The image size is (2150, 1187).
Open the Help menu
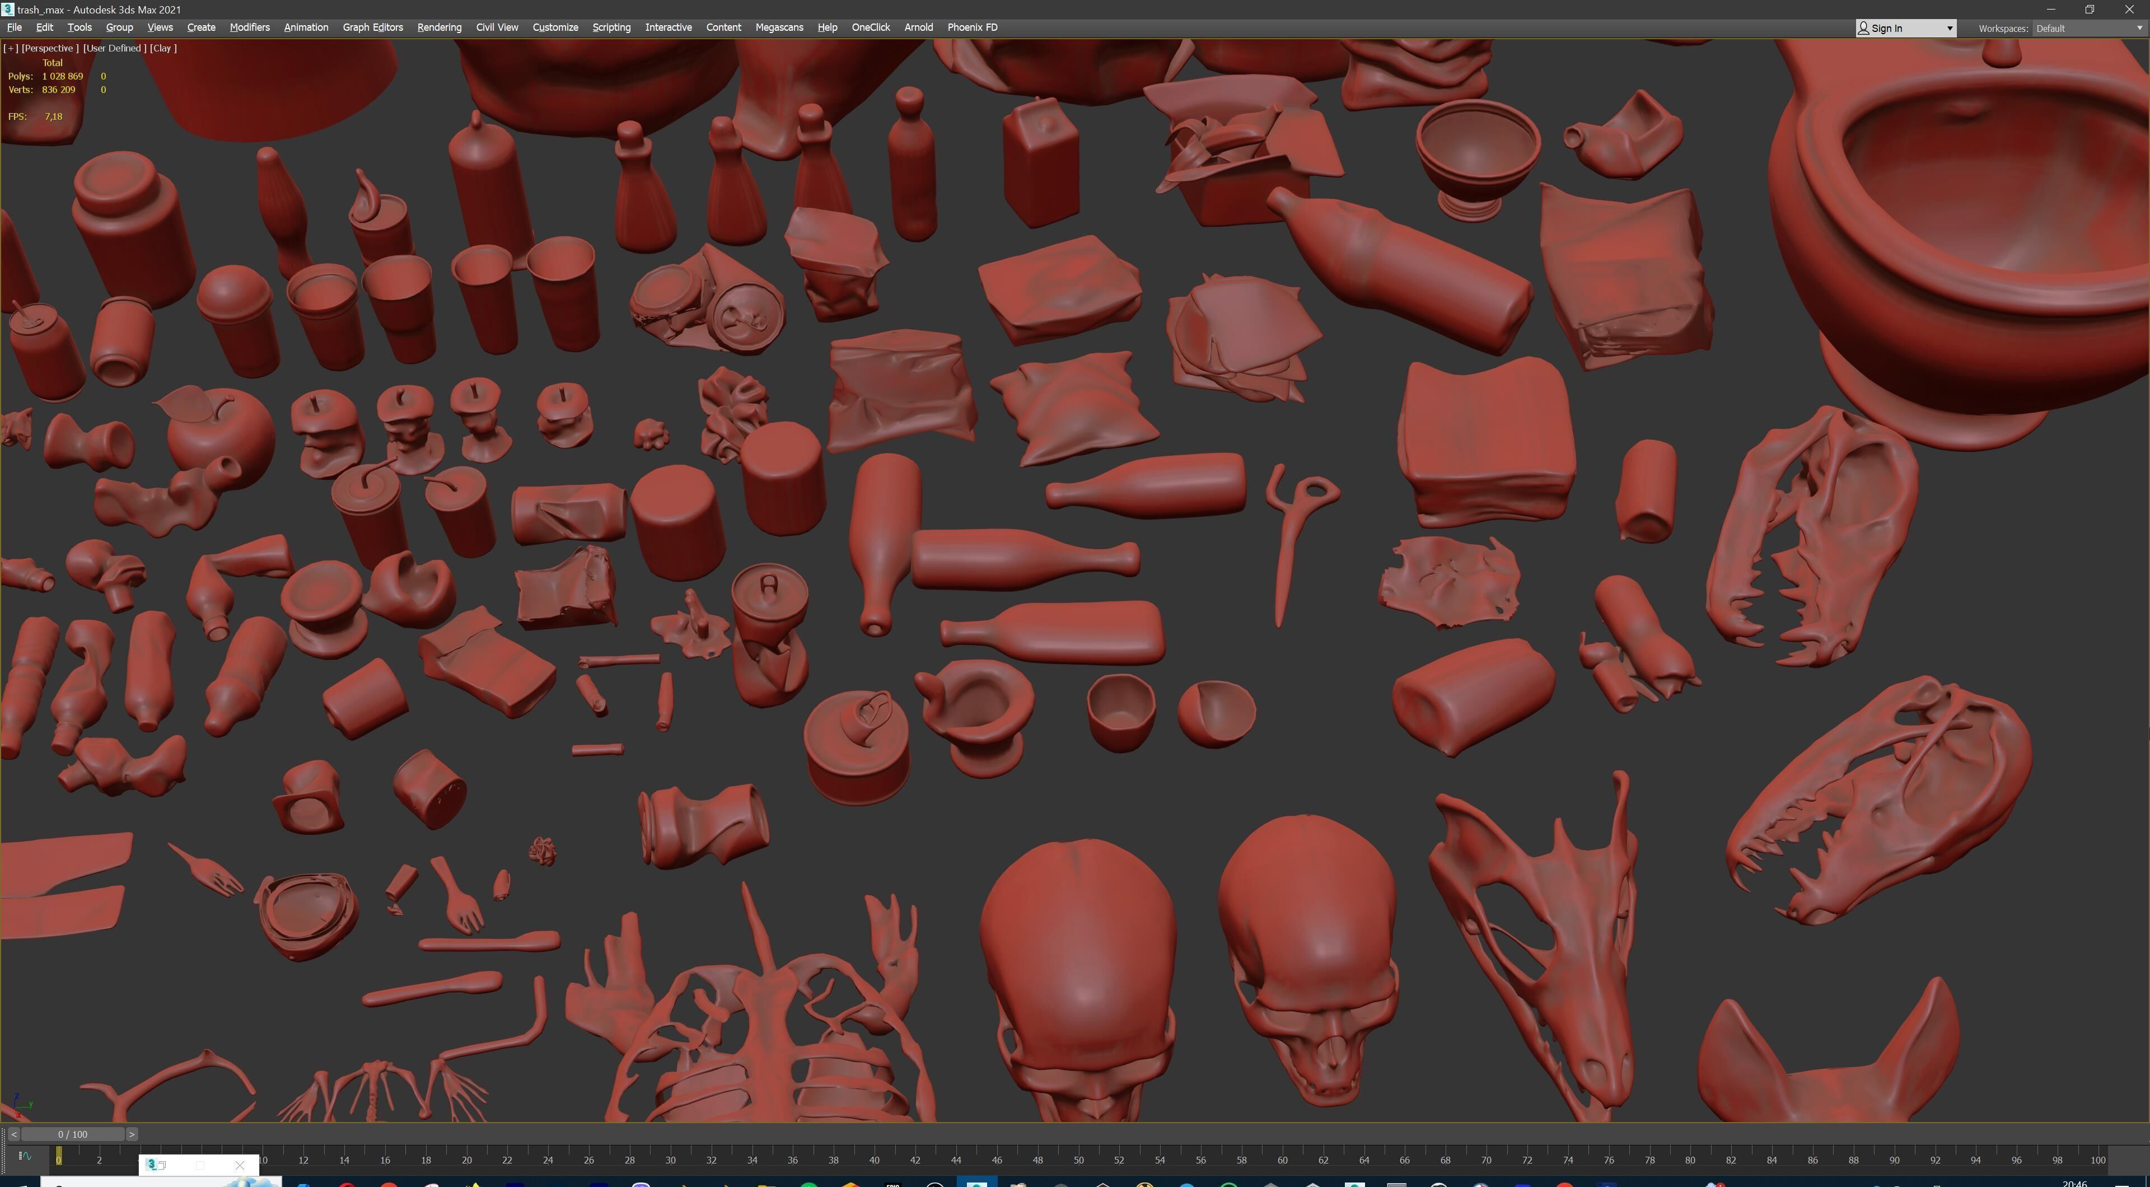click(827, 27)
